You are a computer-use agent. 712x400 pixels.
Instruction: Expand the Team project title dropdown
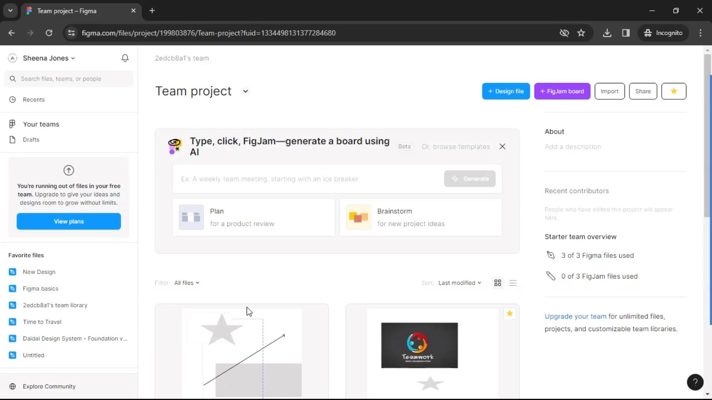[245, 91]
